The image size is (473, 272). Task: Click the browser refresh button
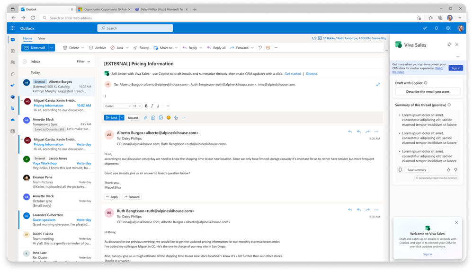pos(33,18)
